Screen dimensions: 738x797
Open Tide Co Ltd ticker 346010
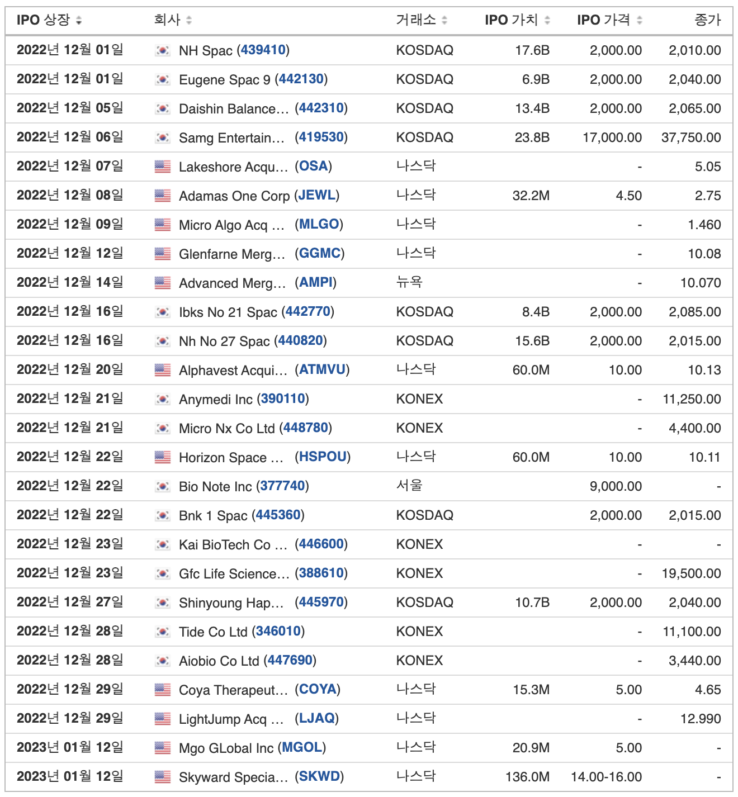click(278, 631)
